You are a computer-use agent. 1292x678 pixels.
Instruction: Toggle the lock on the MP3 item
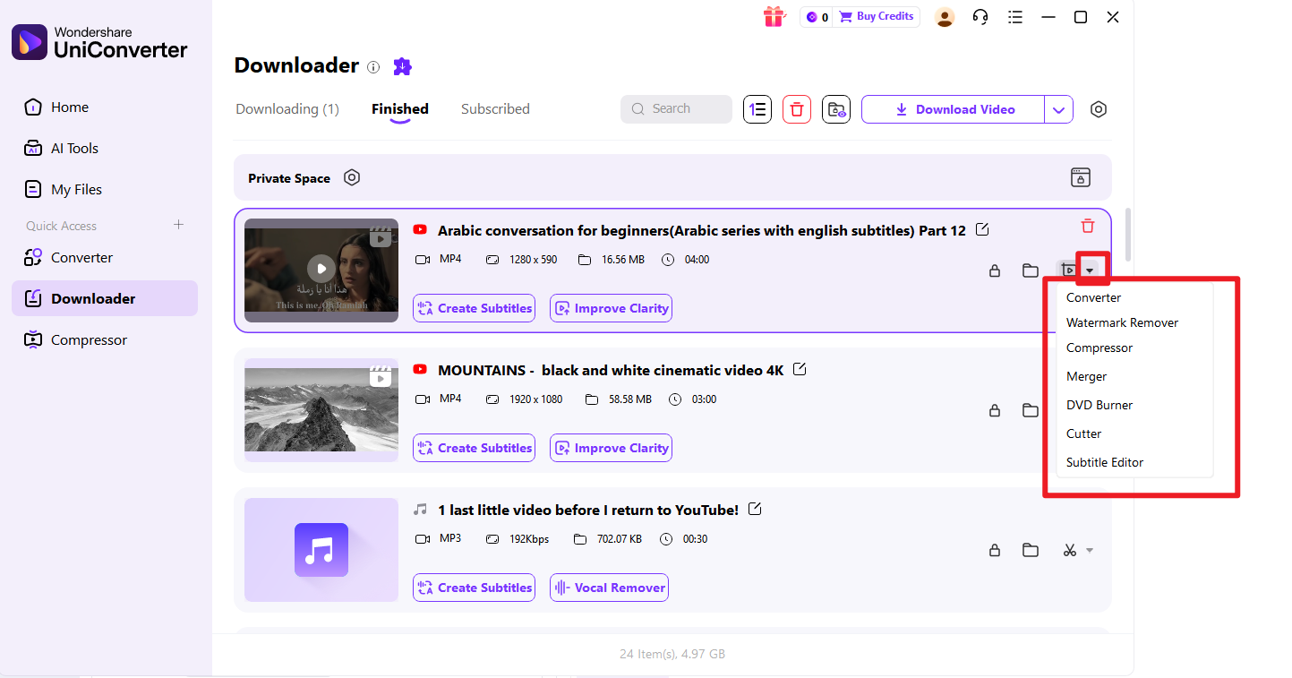coord(995,550)
